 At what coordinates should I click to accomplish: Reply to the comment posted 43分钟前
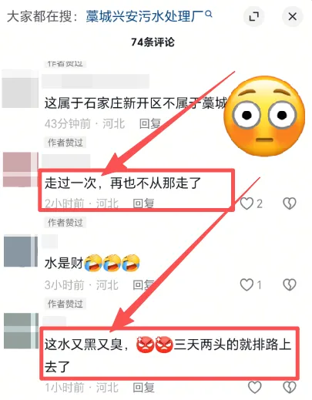[150, 124]
